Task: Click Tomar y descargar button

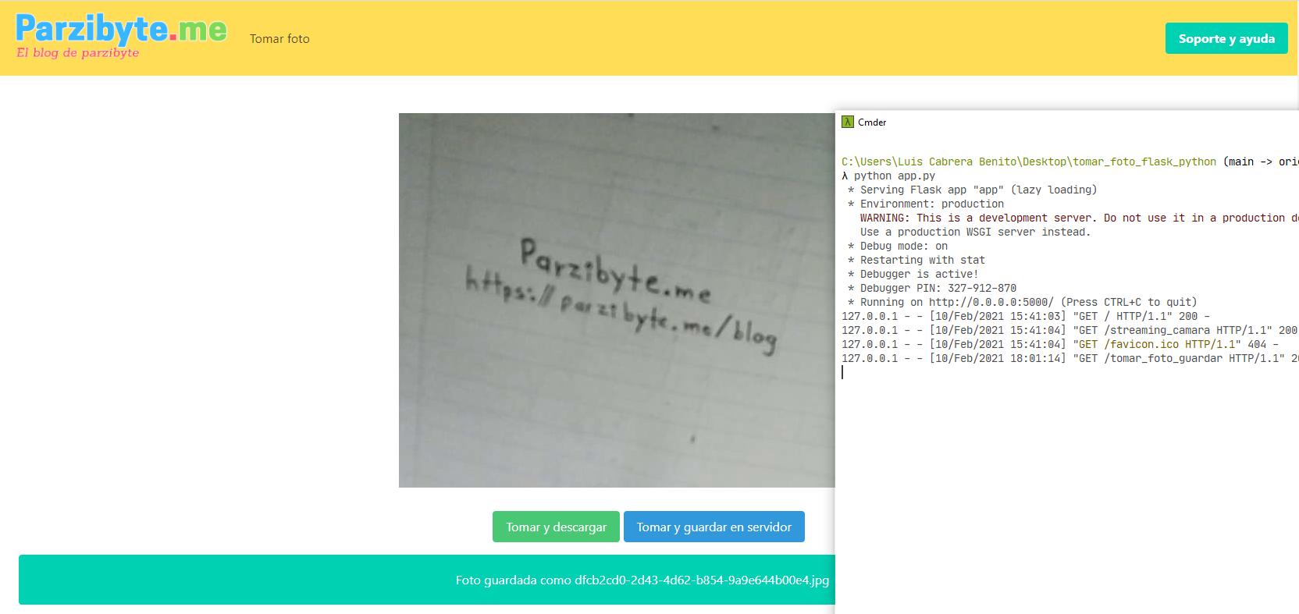Action: tap(556, 527)
